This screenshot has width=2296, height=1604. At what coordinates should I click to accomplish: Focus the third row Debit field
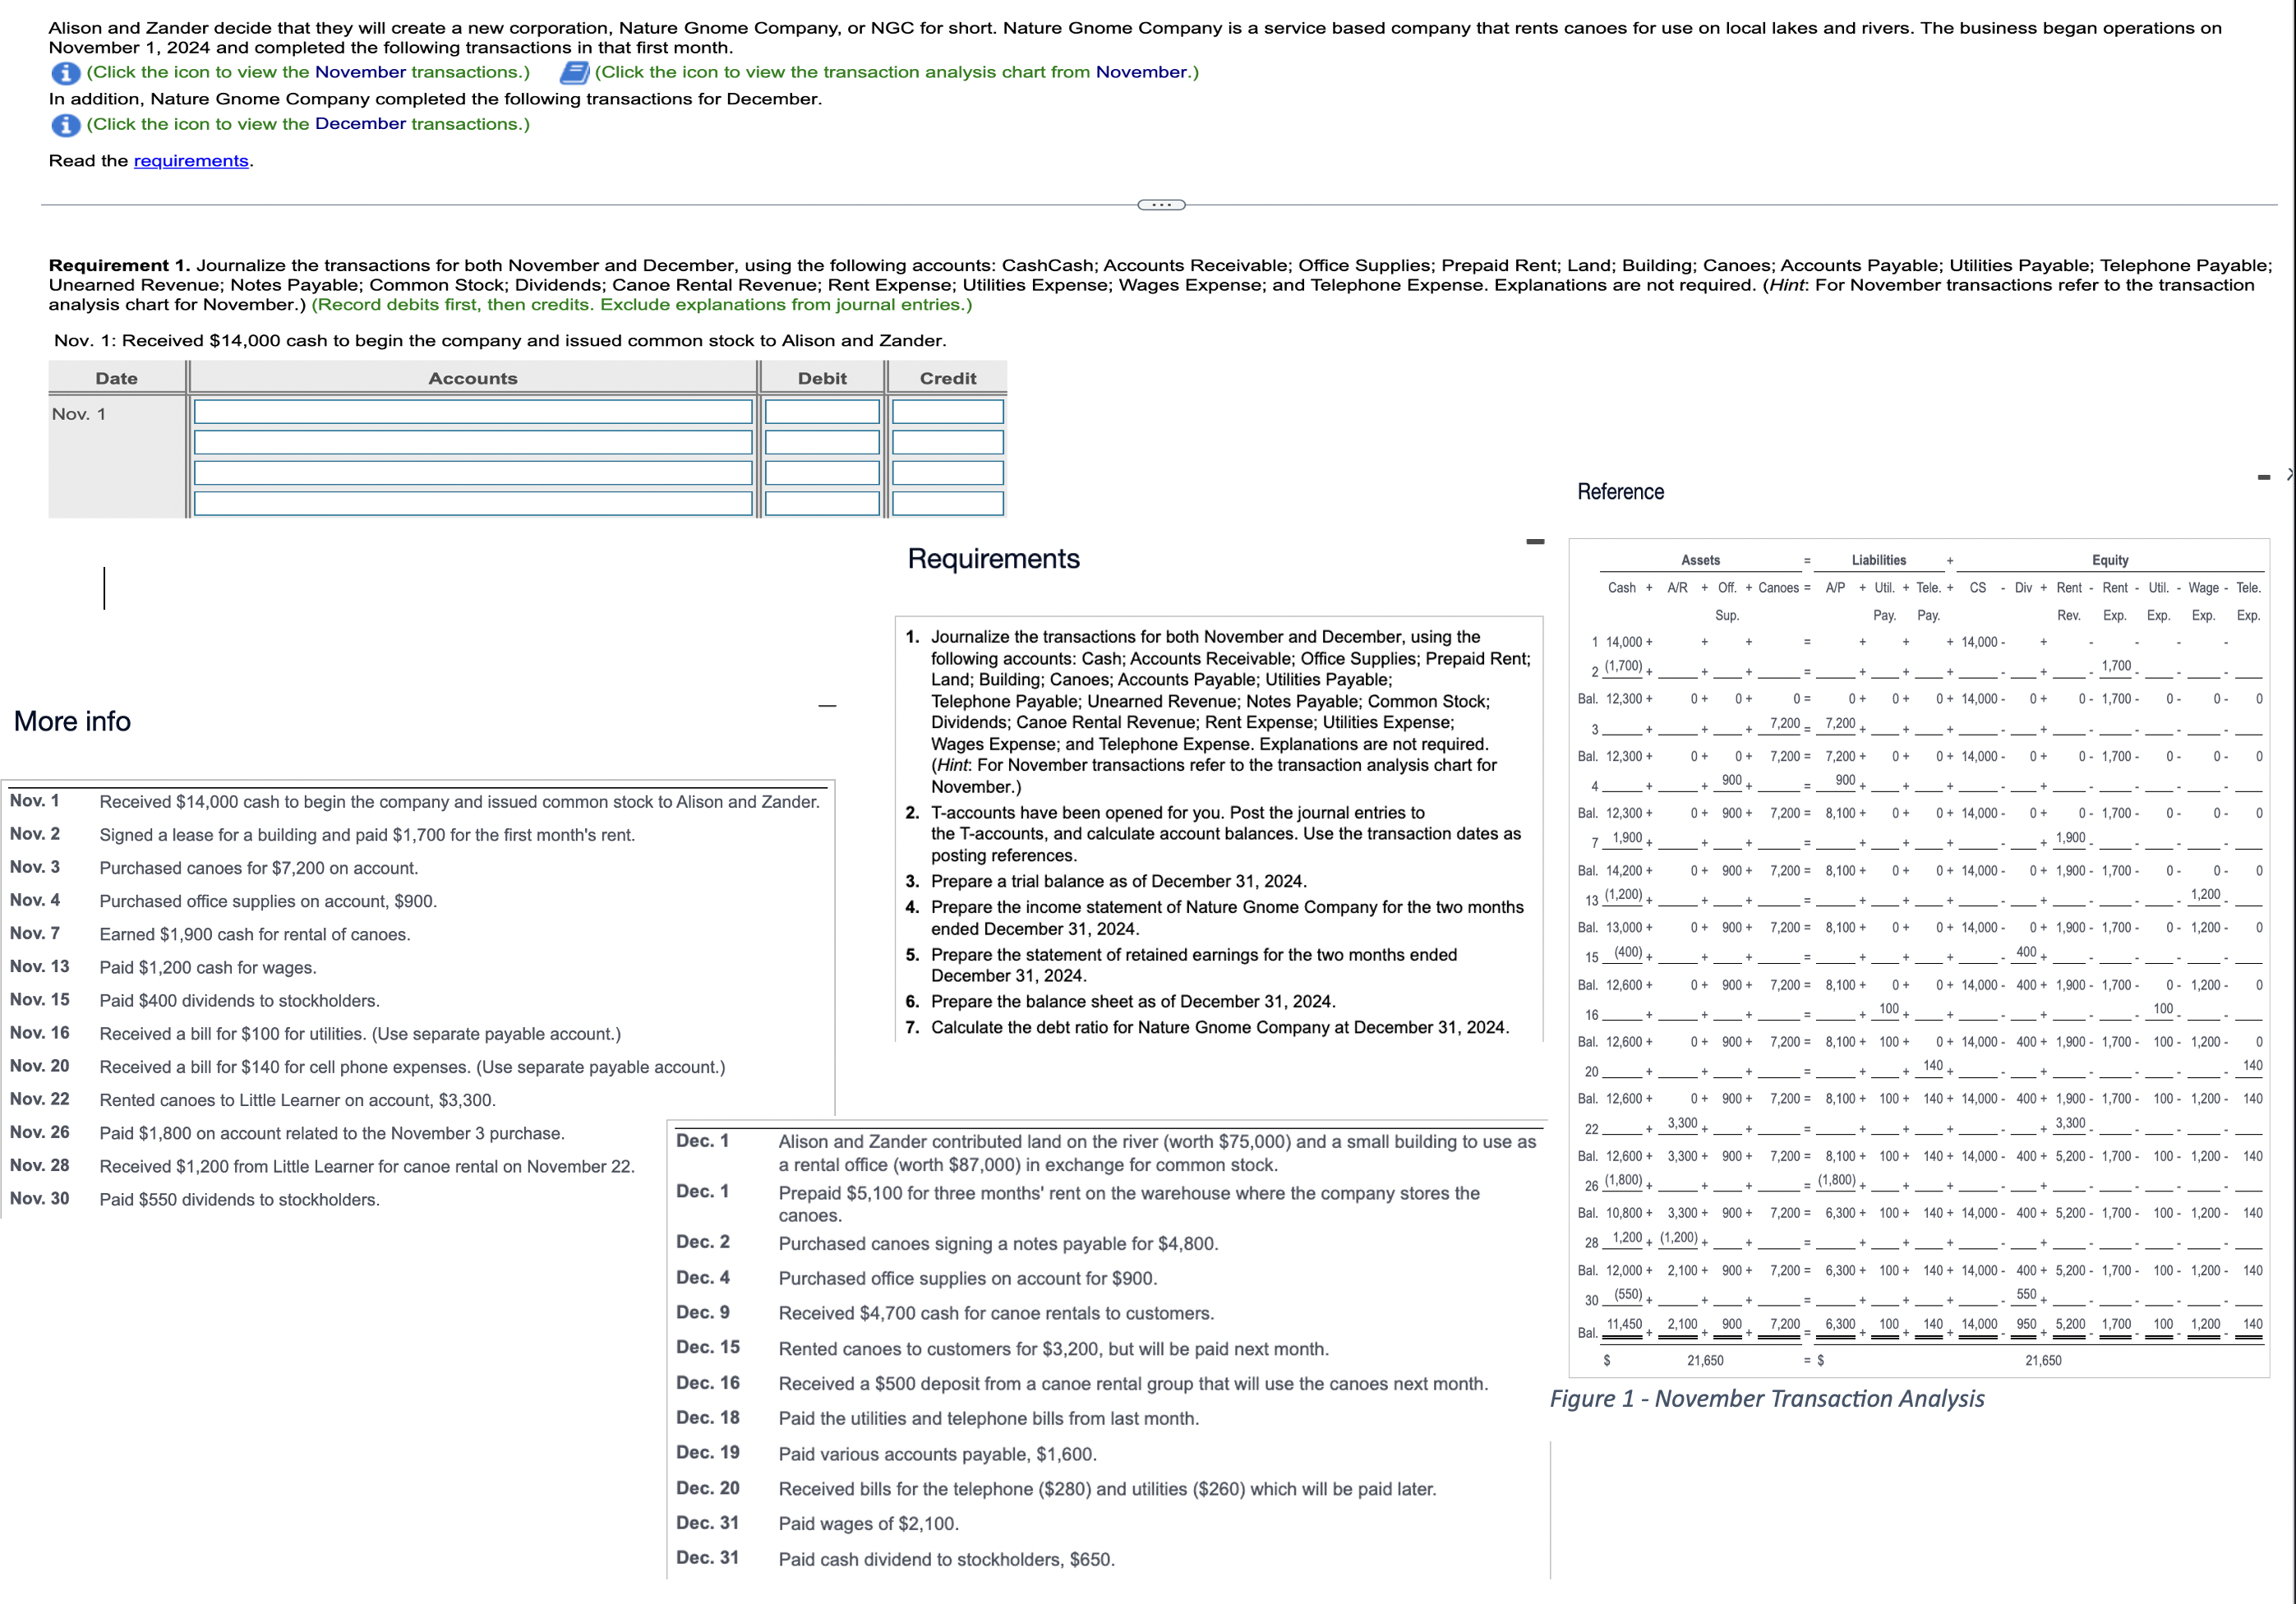point(822,473)
